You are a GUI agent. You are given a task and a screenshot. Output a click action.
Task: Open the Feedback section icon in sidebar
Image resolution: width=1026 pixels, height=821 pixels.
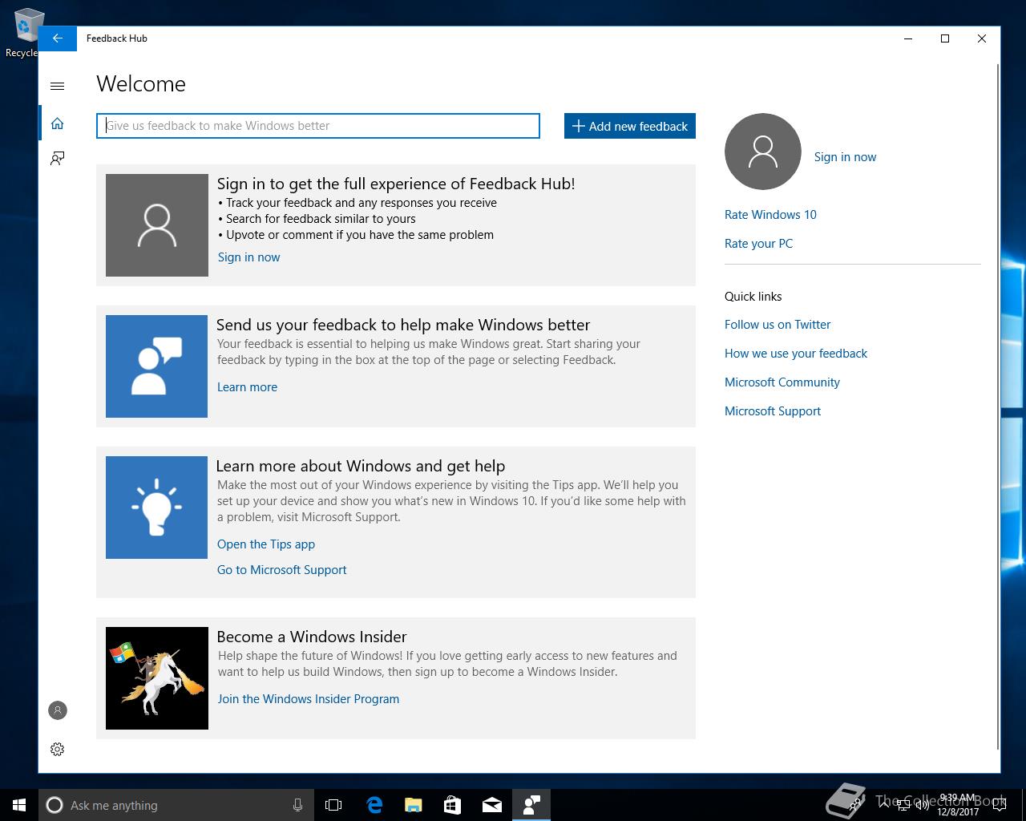click(x=57, y=158)
